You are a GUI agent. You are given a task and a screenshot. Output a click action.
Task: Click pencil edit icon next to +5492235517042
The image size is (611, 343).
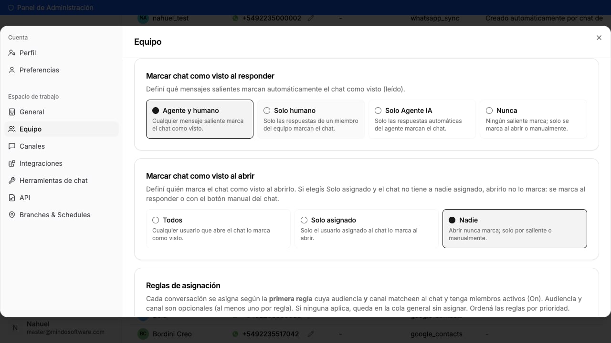click(x=311, y=334)
